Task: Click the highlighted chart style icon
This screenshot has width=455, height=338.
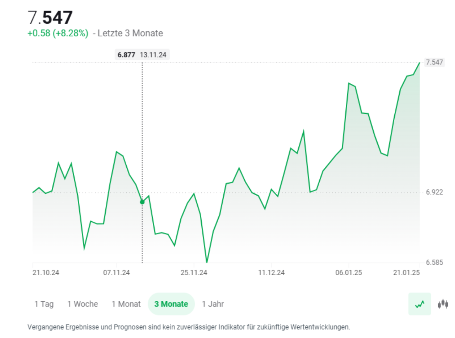Action: pyautogui.click(x=419, y=304)
